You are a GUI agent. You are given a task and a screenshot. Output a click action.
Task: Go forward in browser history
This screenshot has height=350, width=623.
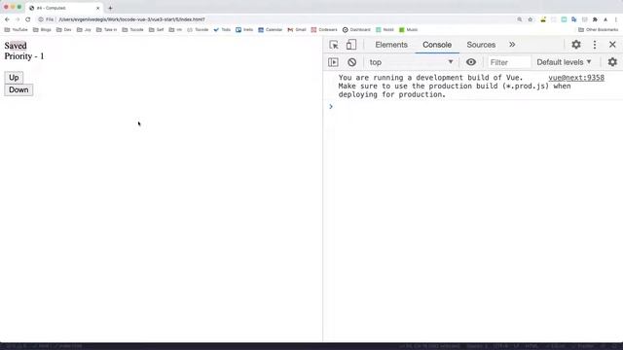18,19
